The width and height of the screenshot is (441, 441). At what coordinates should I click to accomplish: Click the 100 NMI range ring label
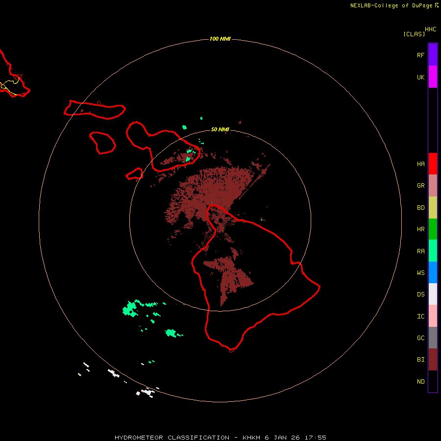(x=220, y=39)
